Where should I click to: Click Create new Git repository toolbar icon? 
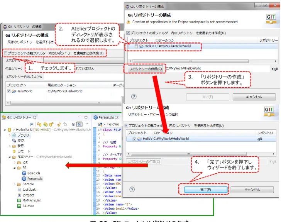[x=51, y=124]
